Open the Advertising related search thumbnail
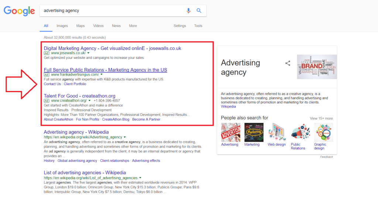This screenshot has height=201, width=378. pyautogui.click(x=230, y=132)
